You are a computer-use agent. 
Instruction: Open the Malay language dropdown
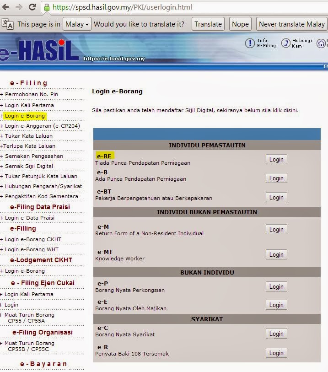click(x=77, y=24)
